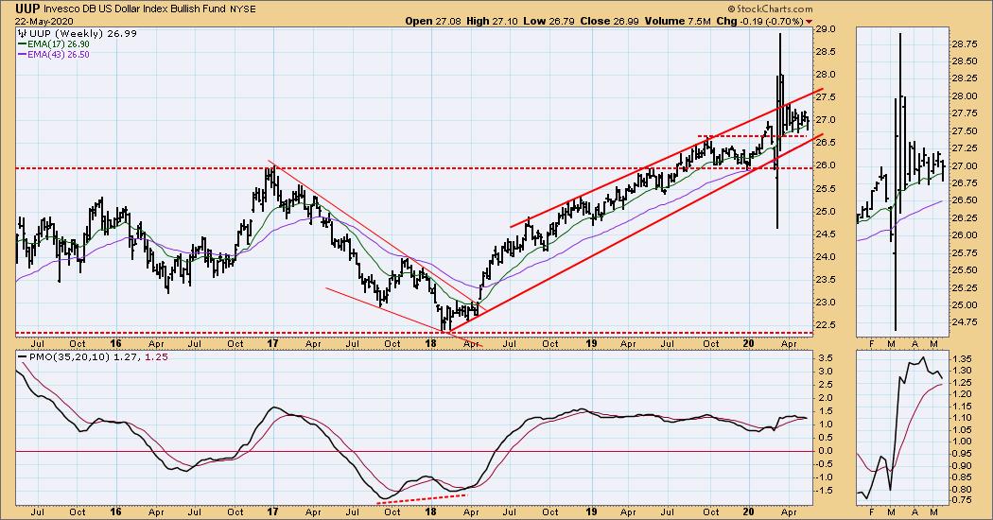The width and height of the screenshot is (993, 520).
Task: Click the '26.0' price axis label
Action: click(x=827, y=166)
